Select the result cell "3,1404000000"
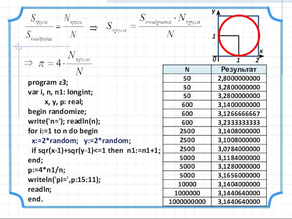This screenshot has height=219, width=292. (x=239, y=184)
